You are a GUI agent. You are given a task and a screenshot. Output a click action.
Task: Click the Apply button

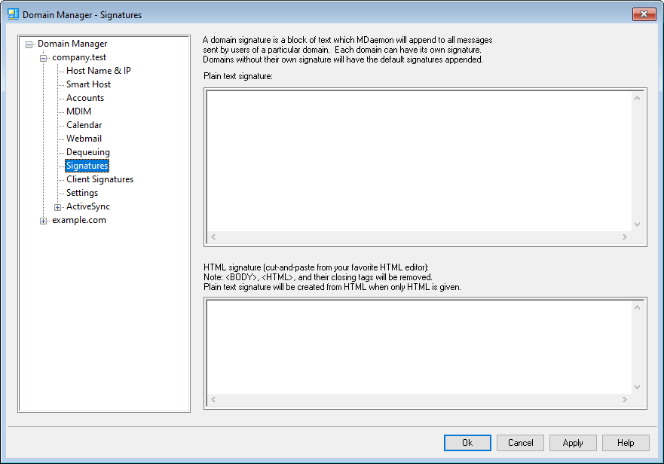(573, 443)
